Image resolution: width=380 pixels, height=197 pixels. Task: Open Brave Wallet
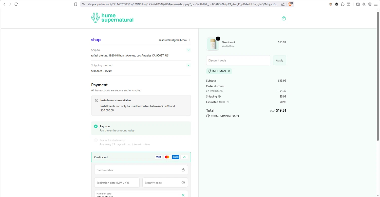coord(358,4)
